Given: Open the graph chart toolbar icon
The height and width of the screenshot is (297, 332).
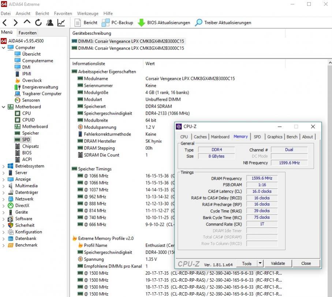Looking at the screenshot, I should coord(61,22).
